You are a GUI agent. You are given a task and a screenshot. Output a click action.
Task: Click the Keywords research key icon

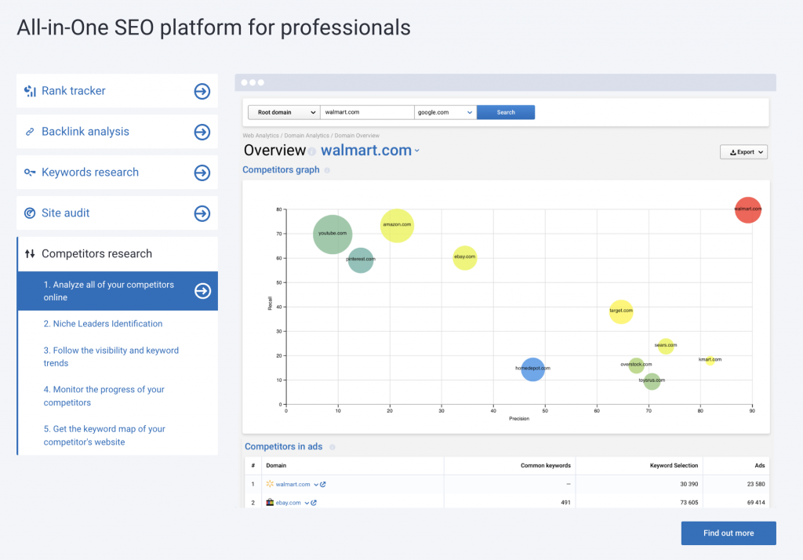click(x=31, y=172)
